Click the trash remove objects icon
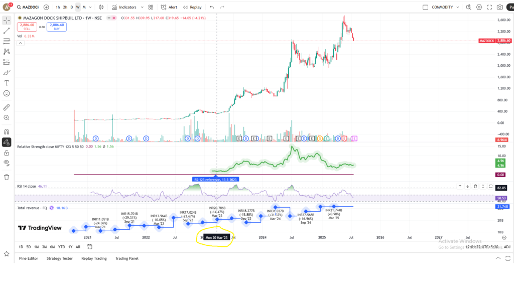Screen dimensions: 514x305 pos(7,177)
